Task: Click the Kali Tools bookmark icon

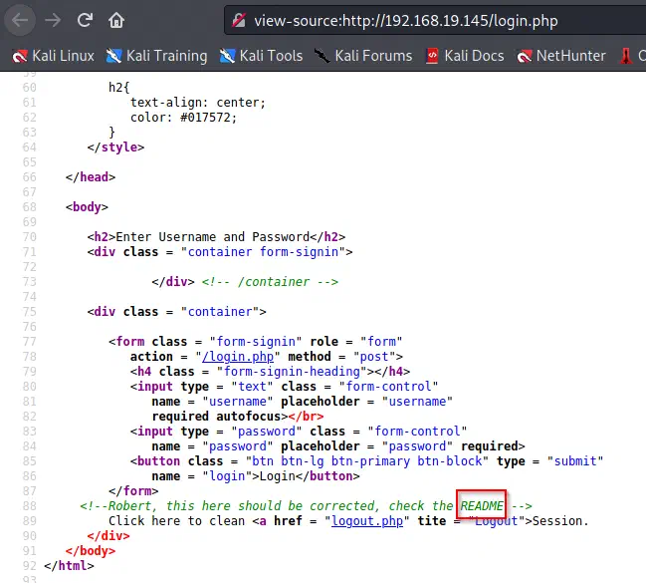Action: tap(227, 56)
